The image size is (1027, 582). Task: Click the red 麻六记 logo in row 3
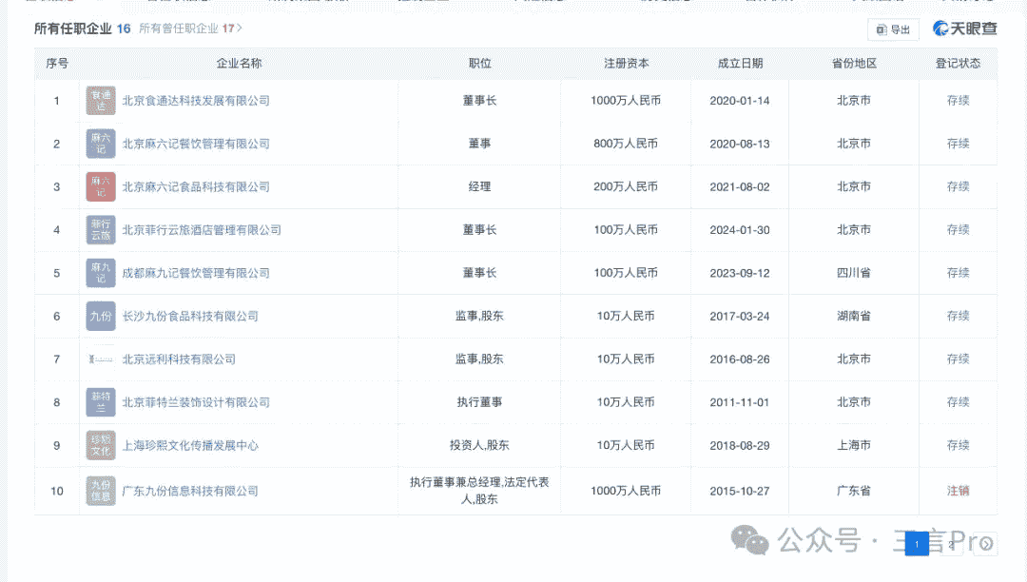coord(101,187)
